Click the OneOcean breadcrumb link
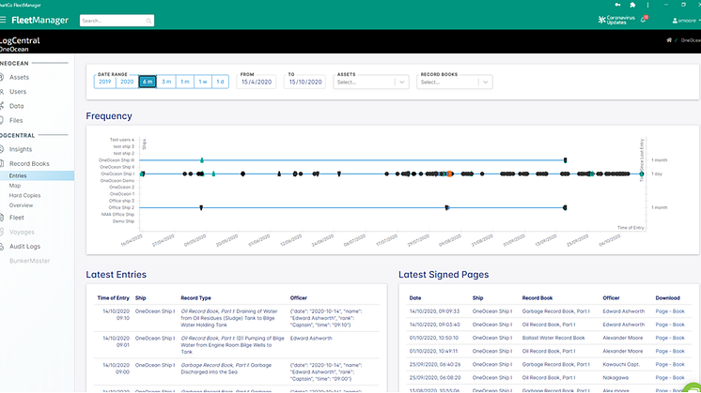The width and height of the screenshot is (701, 393). pyautogui.click(x=691, y=40)
